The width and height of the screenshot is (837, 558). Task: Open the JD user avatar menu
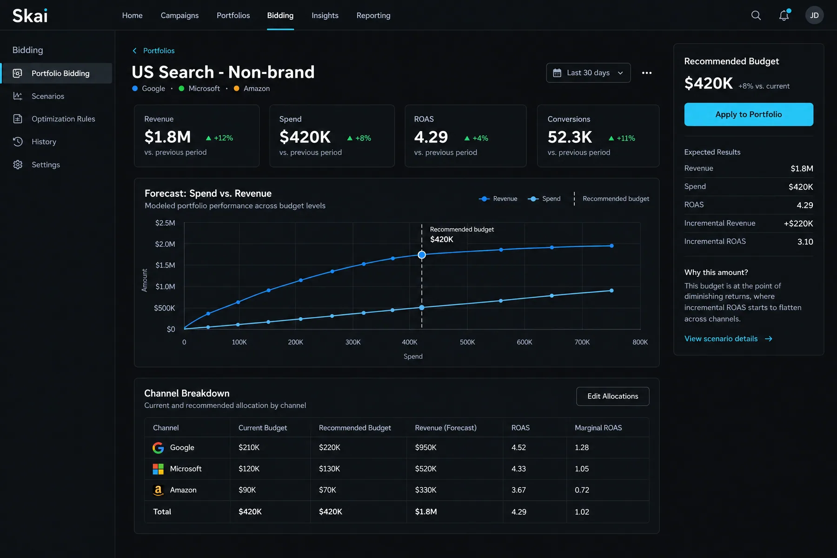click(814, 15)
